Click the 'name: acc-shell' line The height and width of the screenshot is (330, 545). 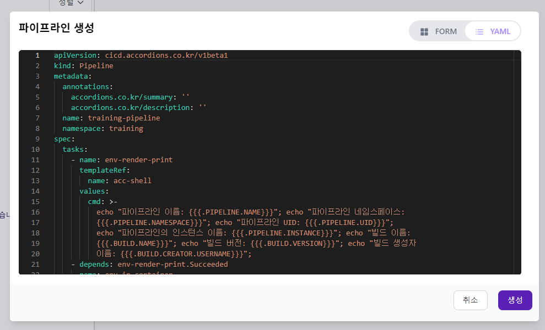(x=120, y=180)
